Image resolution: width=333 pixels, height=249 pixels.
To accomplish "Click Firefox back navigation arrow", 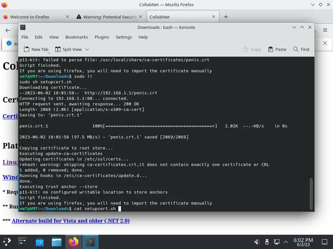I will 8,30.
